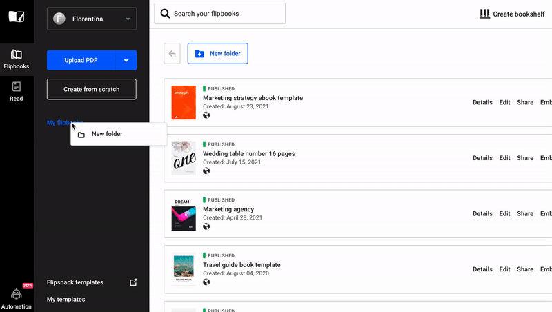Open the Automation beta section
The height and width of the screenshot is (312, 552).
click(16, 298)
